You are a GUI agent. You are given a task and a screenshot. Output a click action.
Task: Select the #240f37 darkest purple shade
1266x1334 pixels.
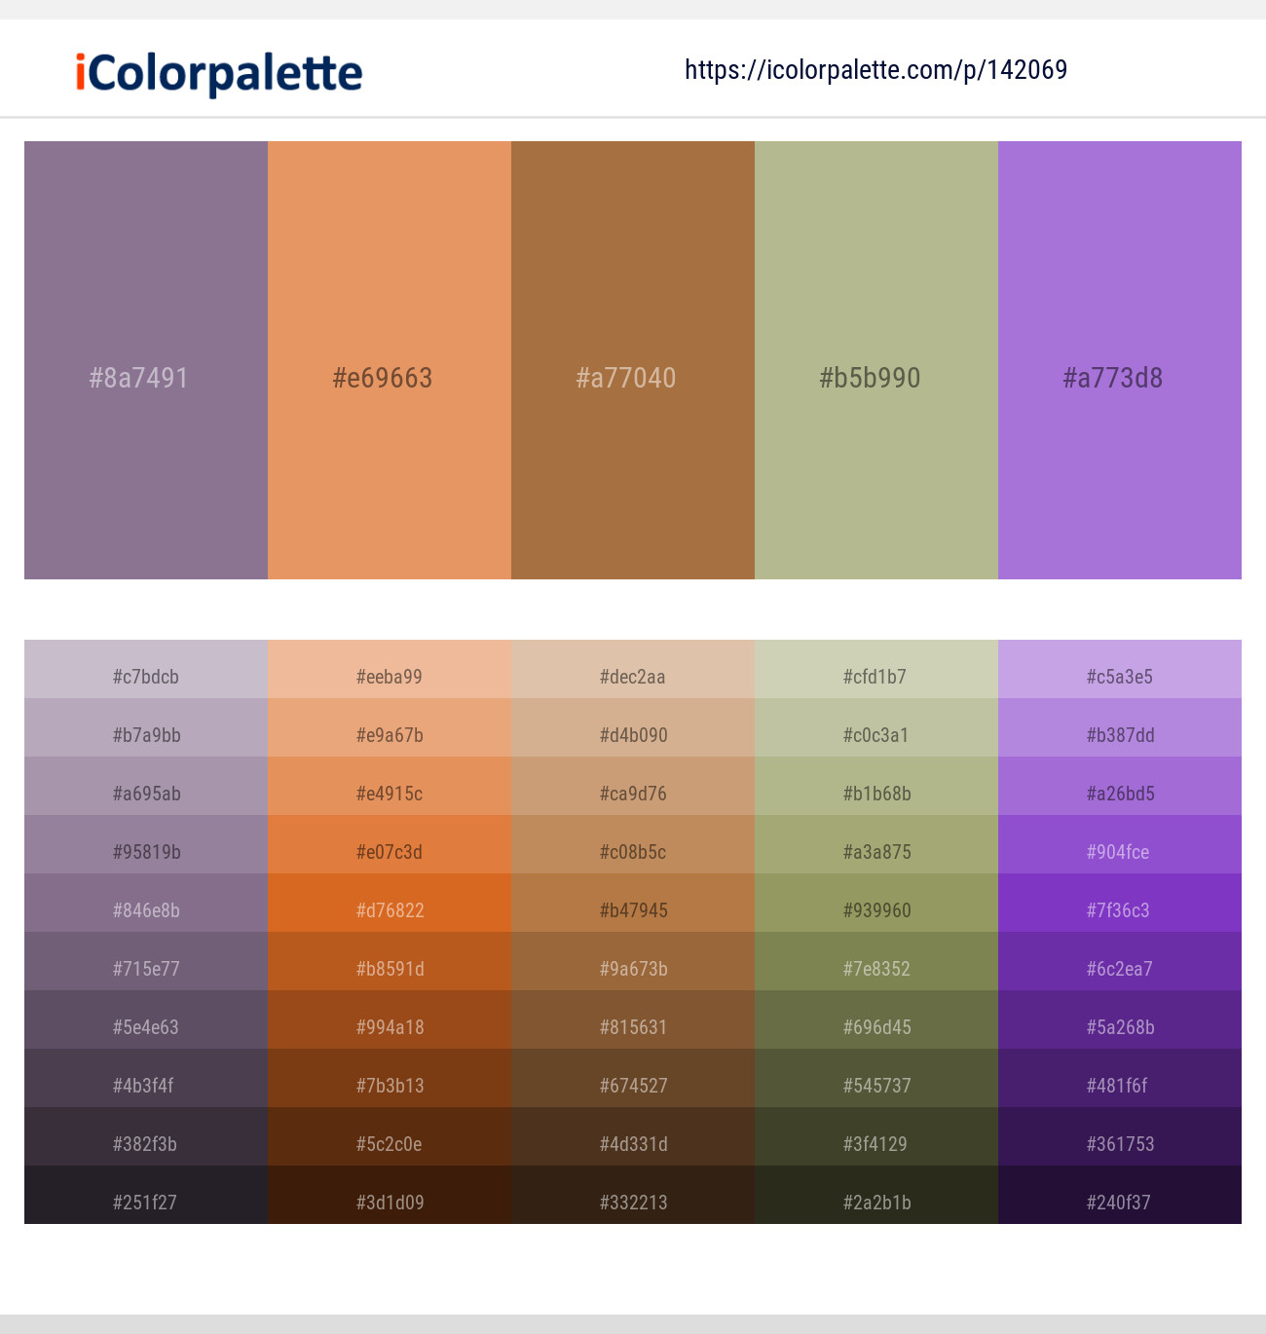[1120, 1195]
